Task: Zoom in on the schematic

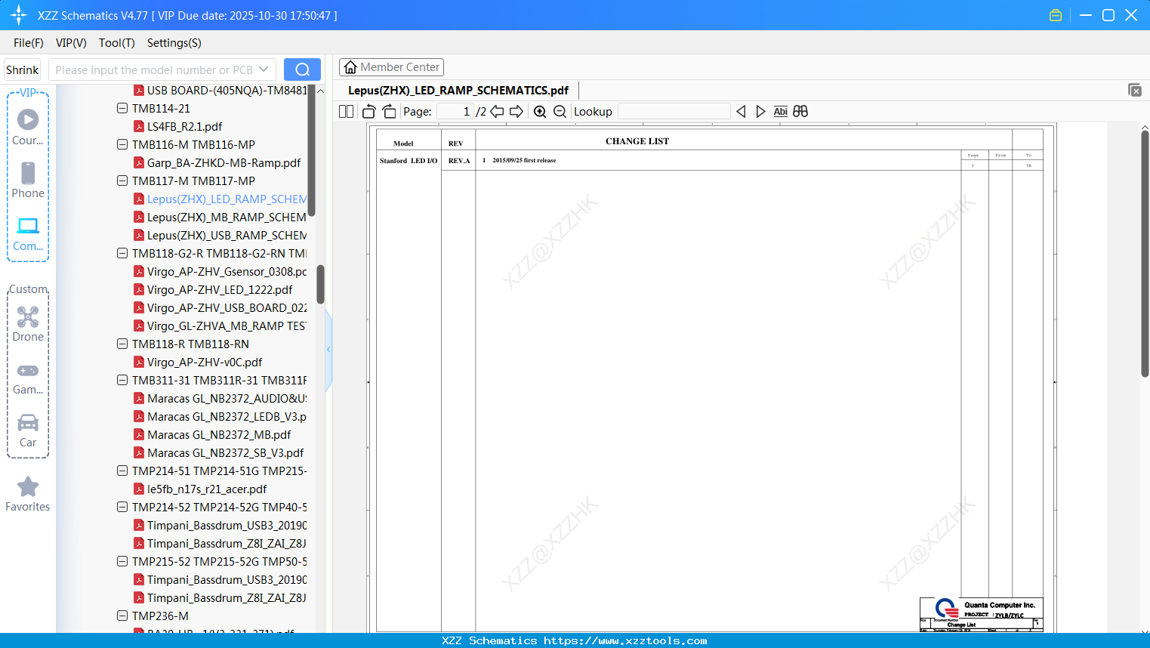Action: tap(540, 111)
